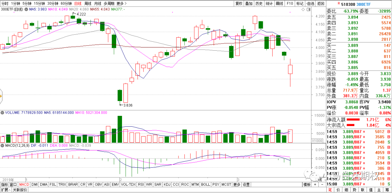
Task: Select the RSI indicator tab
Action: coord(141,185)
